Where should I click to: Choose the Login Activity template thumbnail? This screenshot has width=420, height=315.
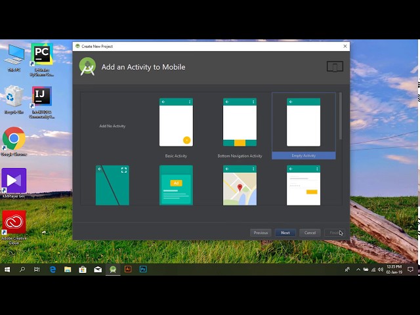coord(303,185)
